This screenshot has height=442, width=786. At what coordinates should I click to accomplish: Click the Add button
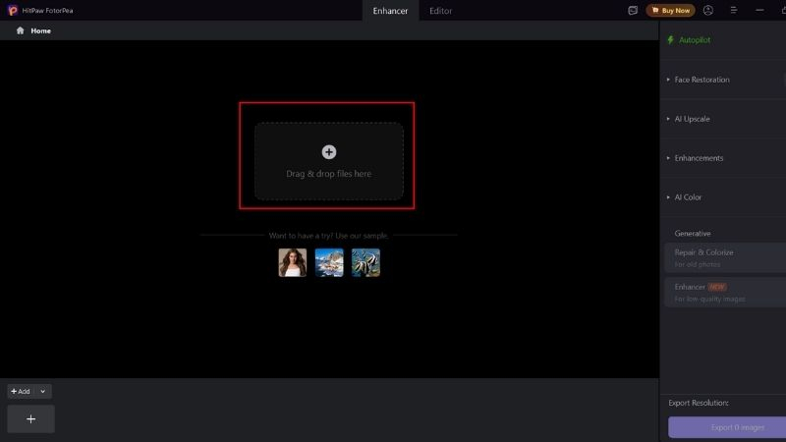pyautogui.click(x=21, y=391)
